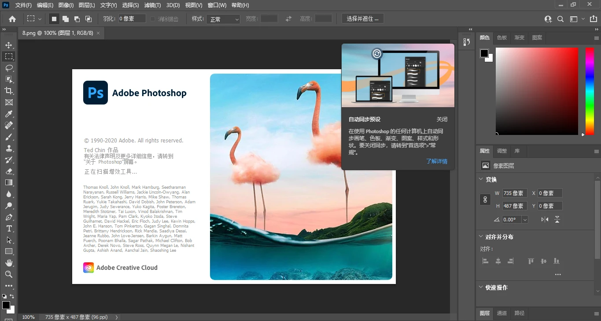
Task: Click the search magnifier in top bar
Action: point(560,19)
